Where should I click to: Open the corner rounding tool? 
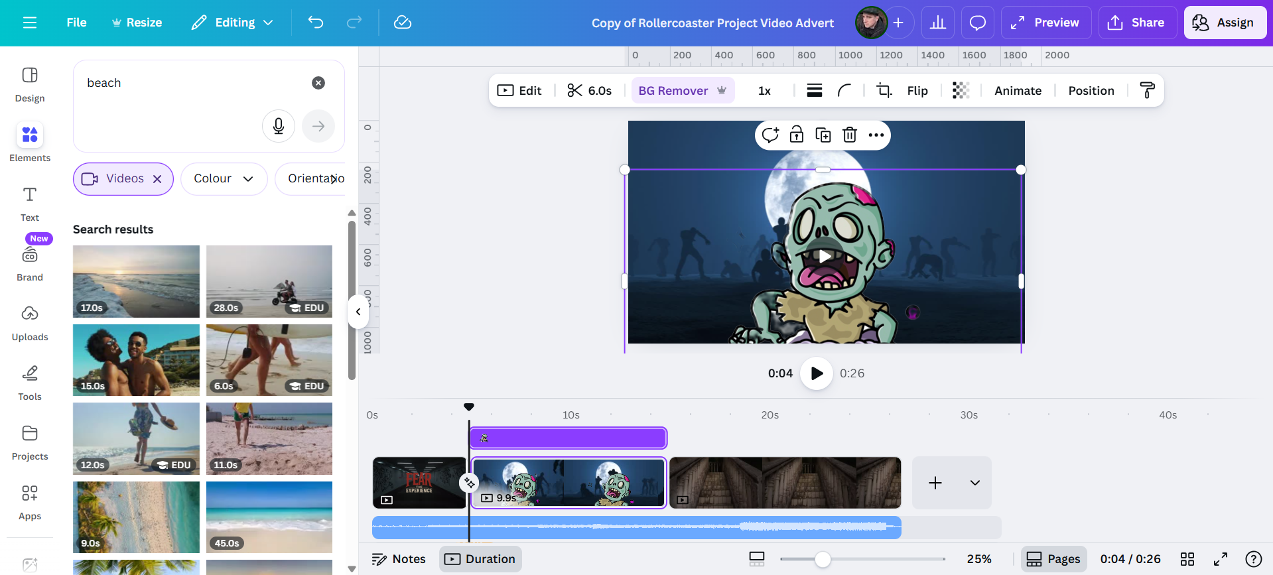[x=844, y=91]
